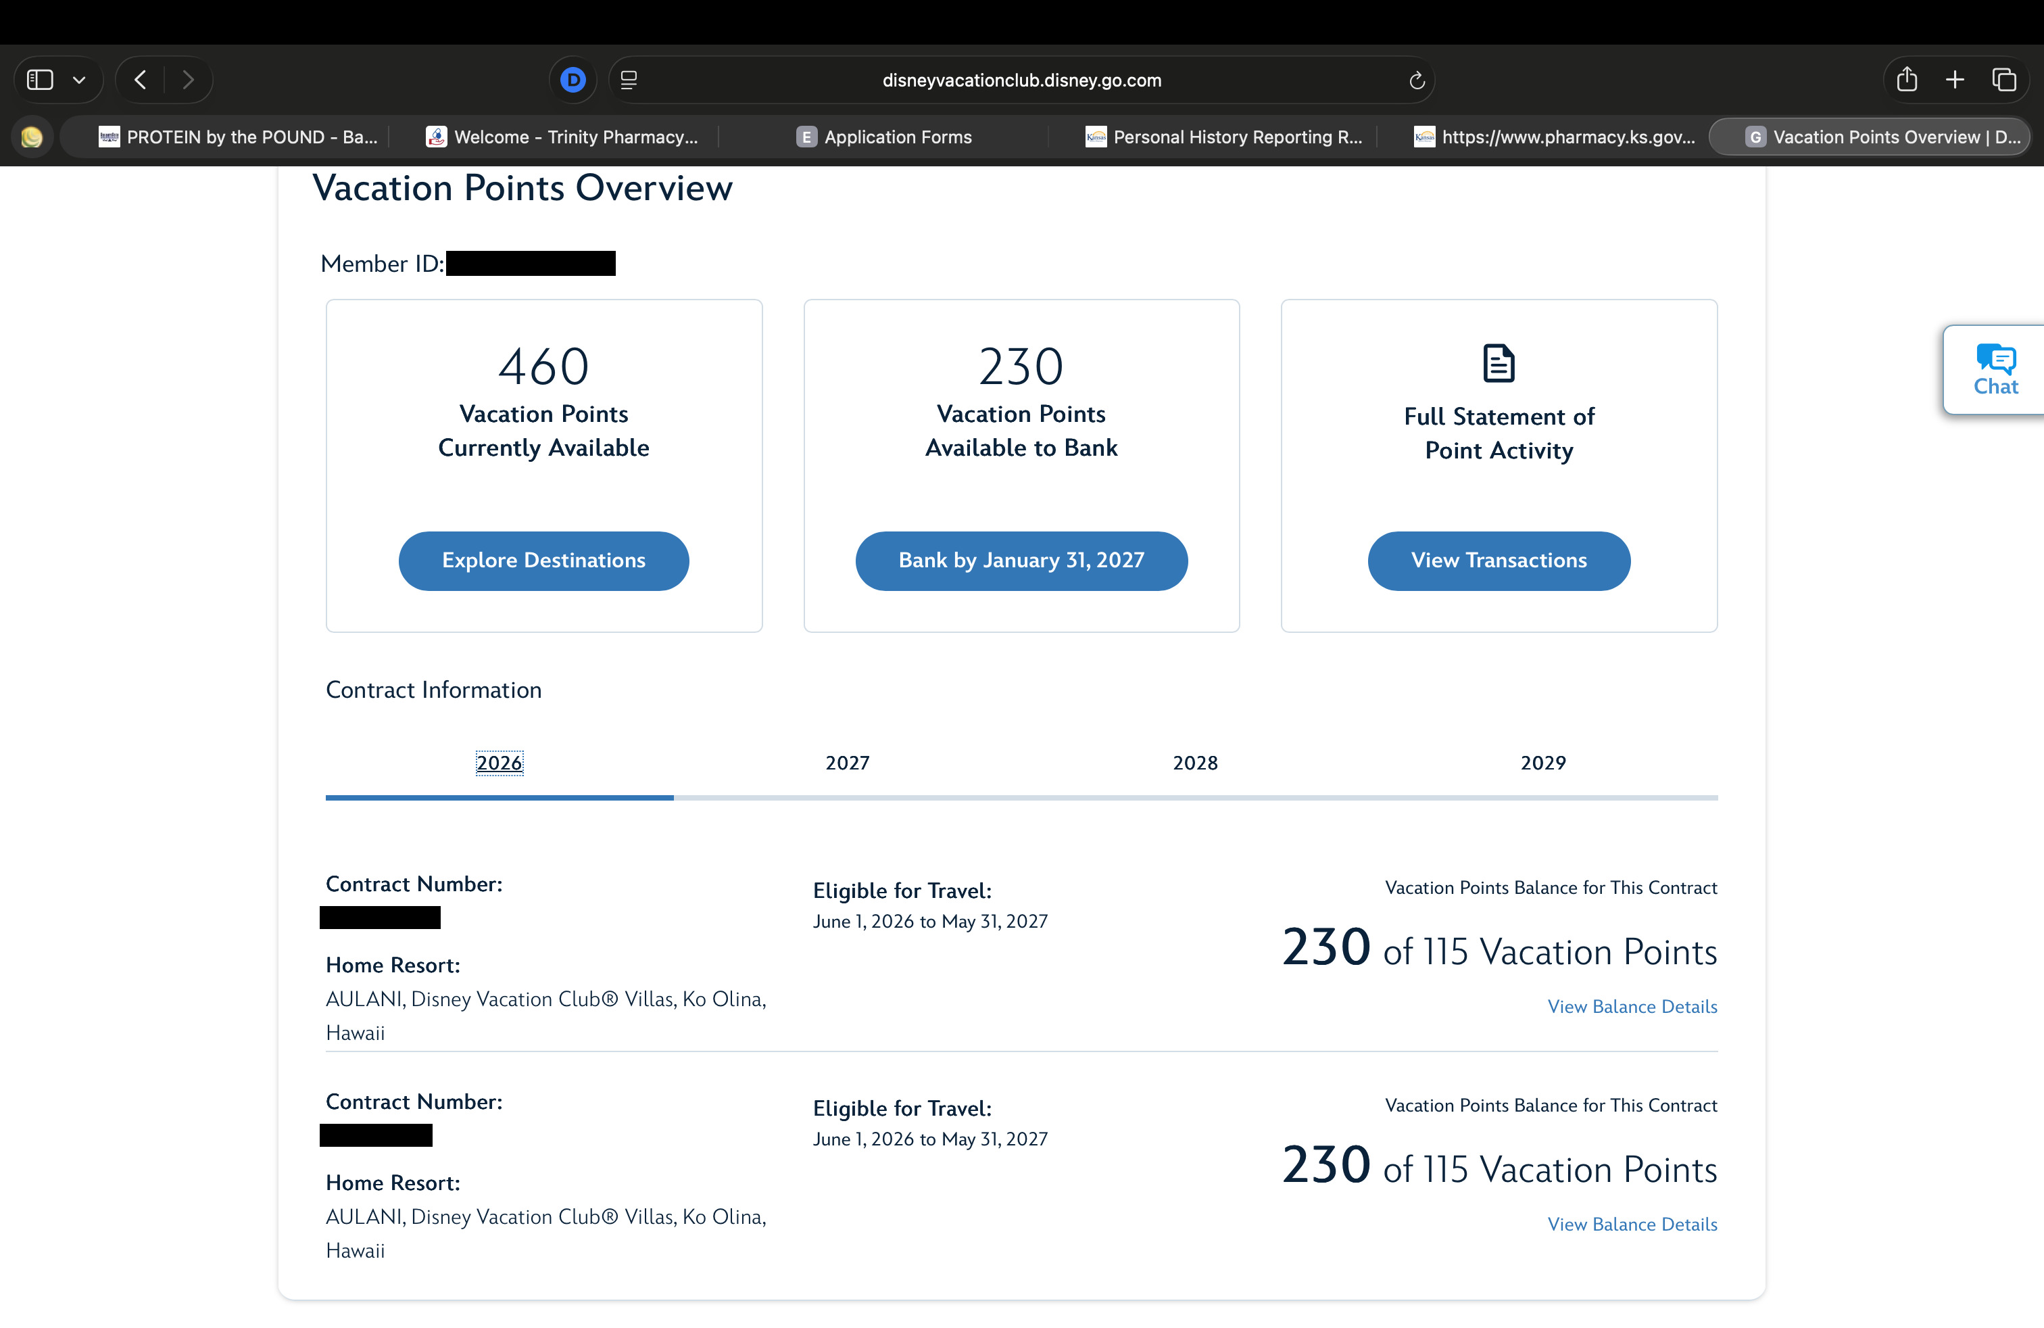
Task: Click the Explore Destinations button
Action: [543, 561]
